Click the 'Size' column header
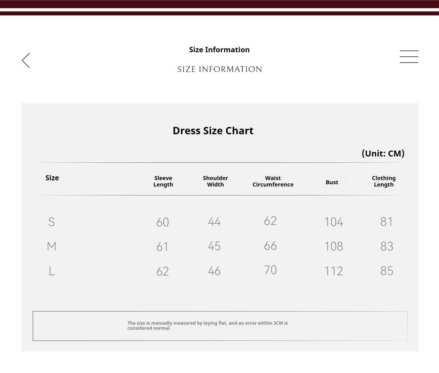Screen dimensions: 439x373 pos(52,178)
